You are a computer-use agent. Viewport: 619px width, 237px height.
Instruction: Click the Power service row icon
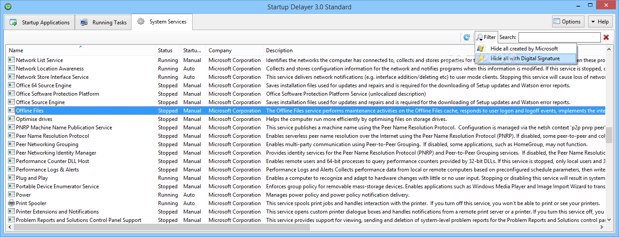tap(12, 194)
